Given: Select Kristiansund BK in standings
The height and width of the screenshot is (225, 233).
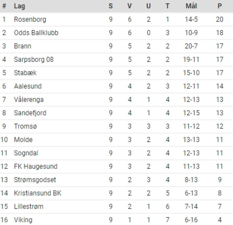Looking at the screenshot, I should click(38, 193).
